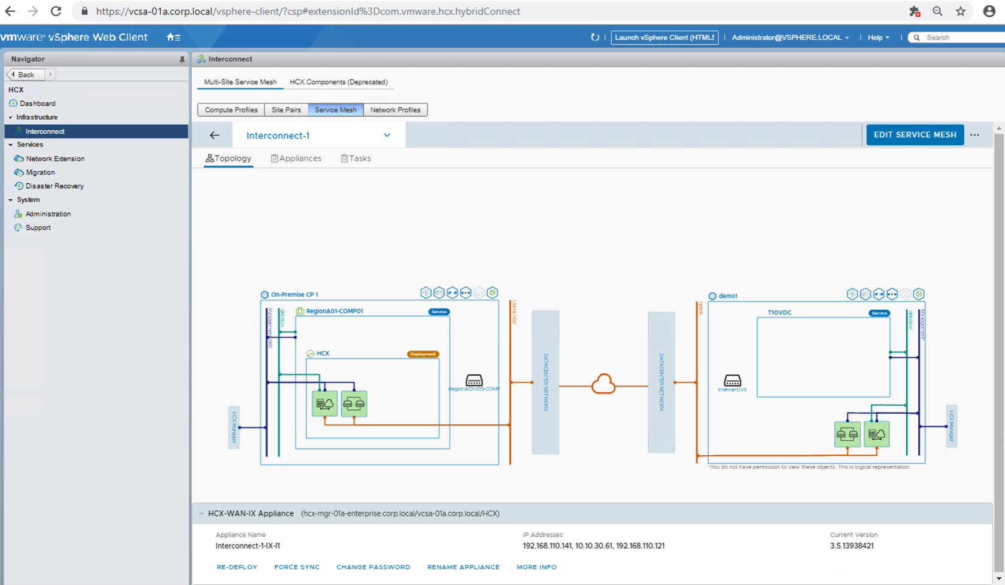Open the Network Profiles tab

point(395,110)
